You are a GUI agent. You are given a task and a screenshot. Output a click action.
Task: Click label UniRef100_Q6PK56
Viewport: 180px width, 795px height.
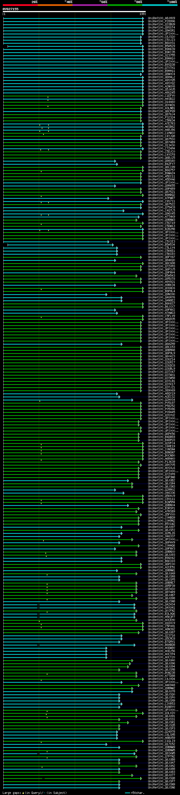point(161,434)
